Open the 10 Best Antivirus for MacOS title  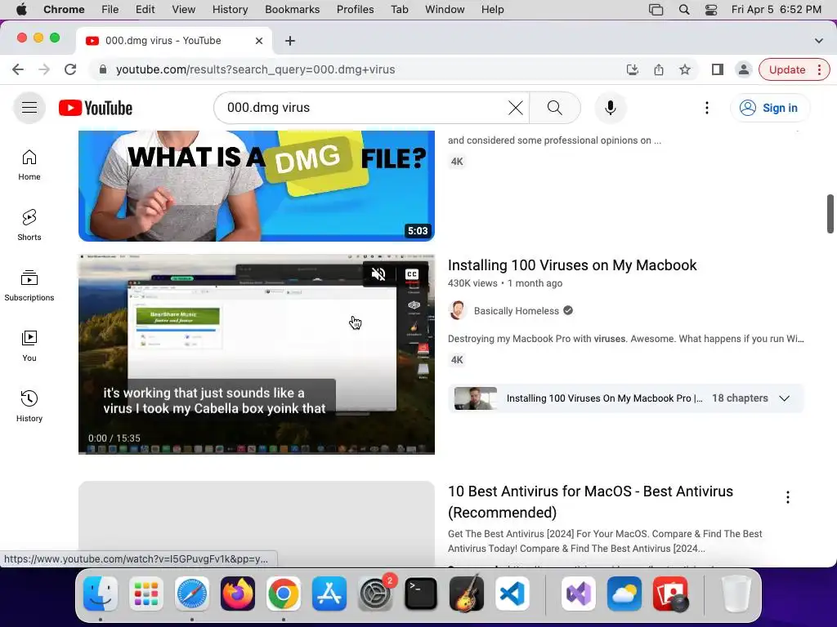pos(590,502)
